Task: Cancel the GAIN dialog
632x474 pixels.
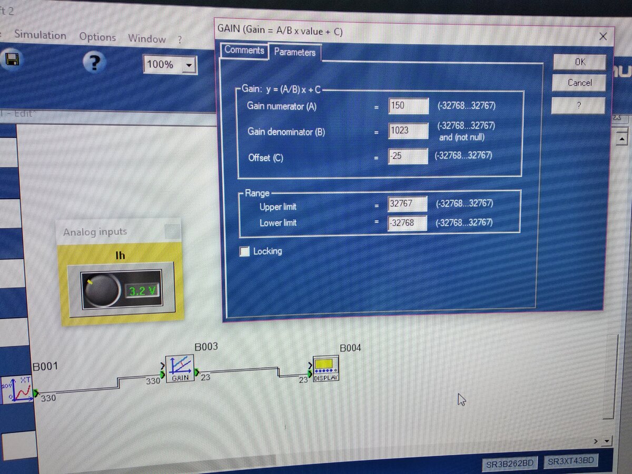Action: pyautogui.click(x=579, y=83)
